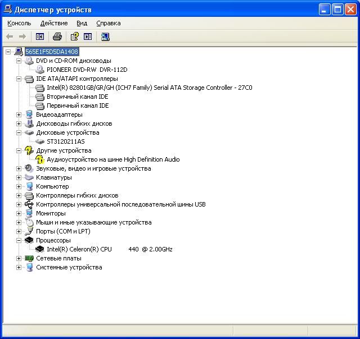Expand the USB controllers branch
360x339 pixels.
19,204
